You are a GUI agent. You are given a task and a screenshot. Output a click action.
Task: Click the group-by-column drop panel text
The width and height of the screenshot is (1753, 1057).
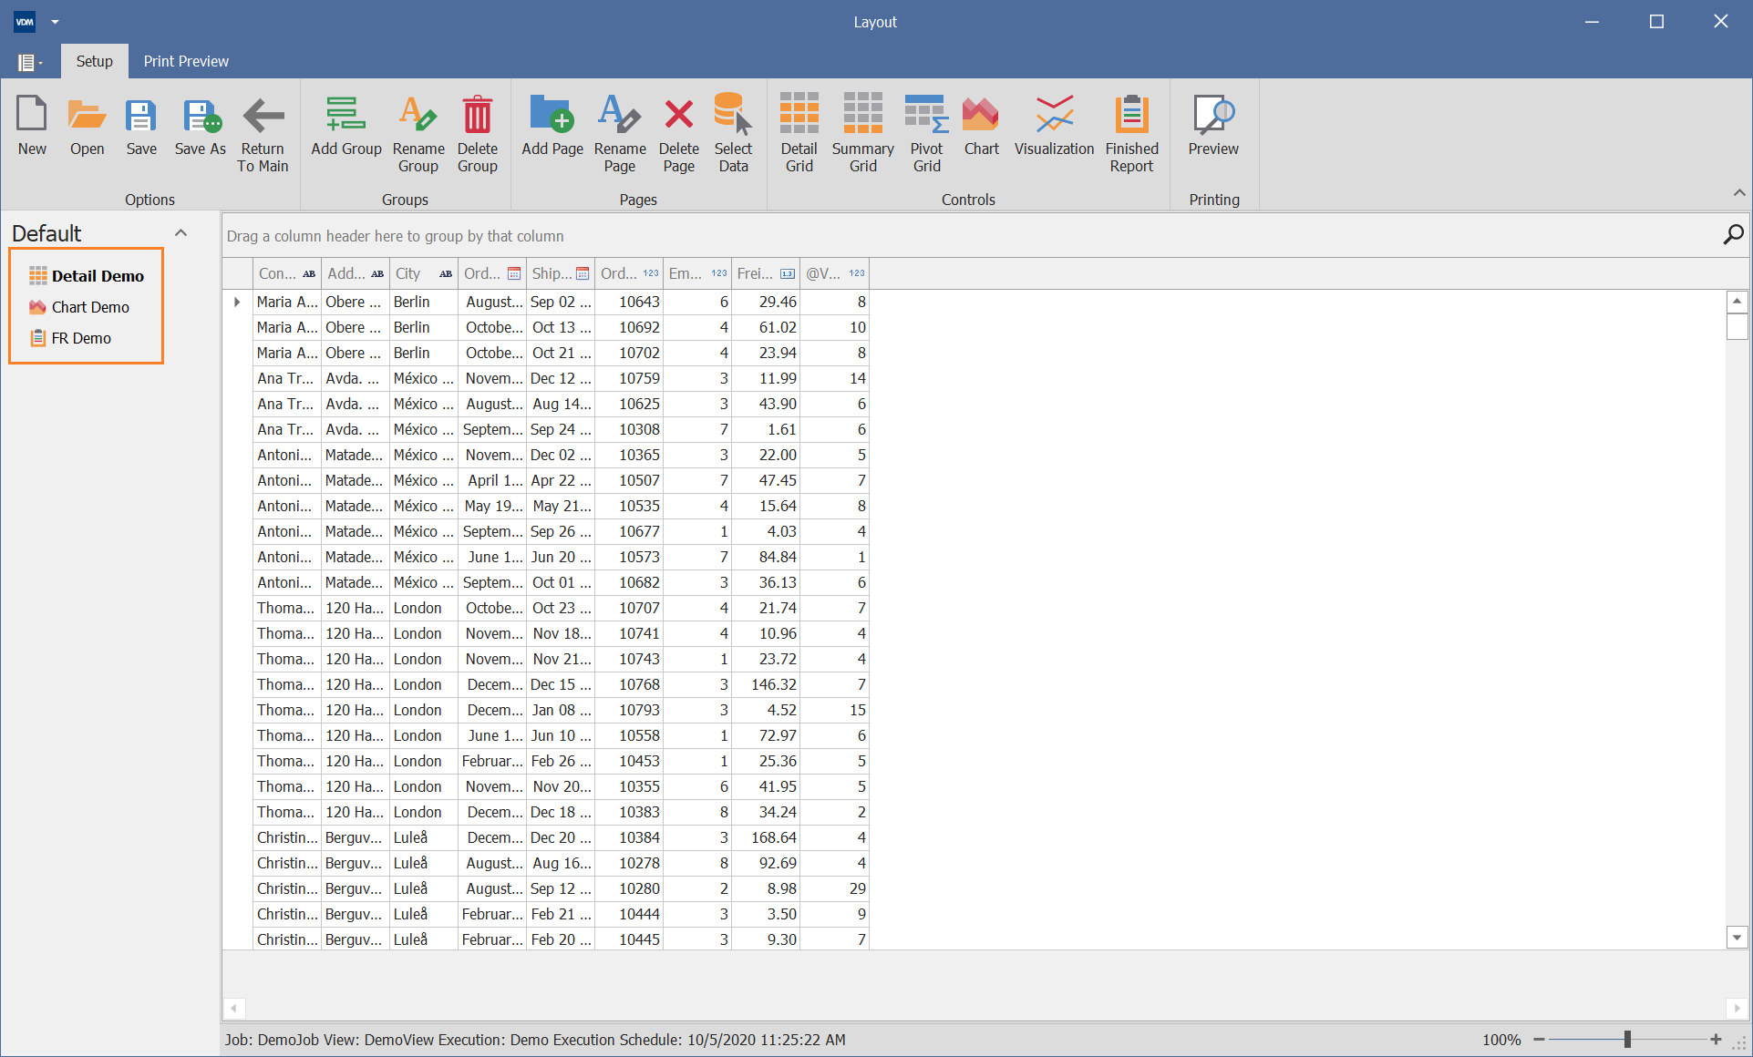395,236
